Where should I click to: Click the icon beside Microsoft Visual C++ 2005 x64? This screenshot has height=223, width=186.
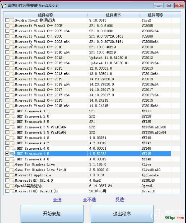click(x=12, y=31)
